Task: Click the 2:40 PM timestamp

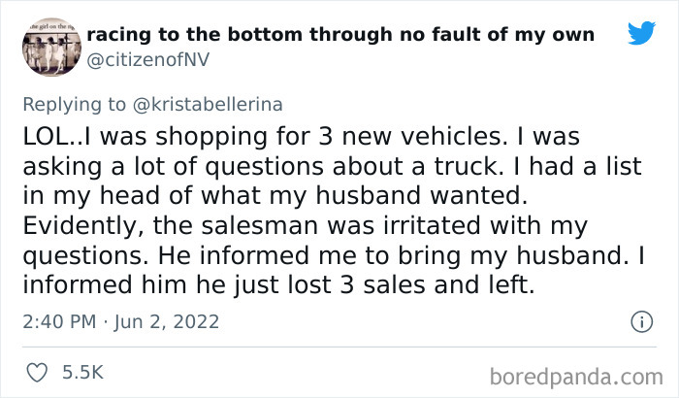Action: tap(56, 320)
